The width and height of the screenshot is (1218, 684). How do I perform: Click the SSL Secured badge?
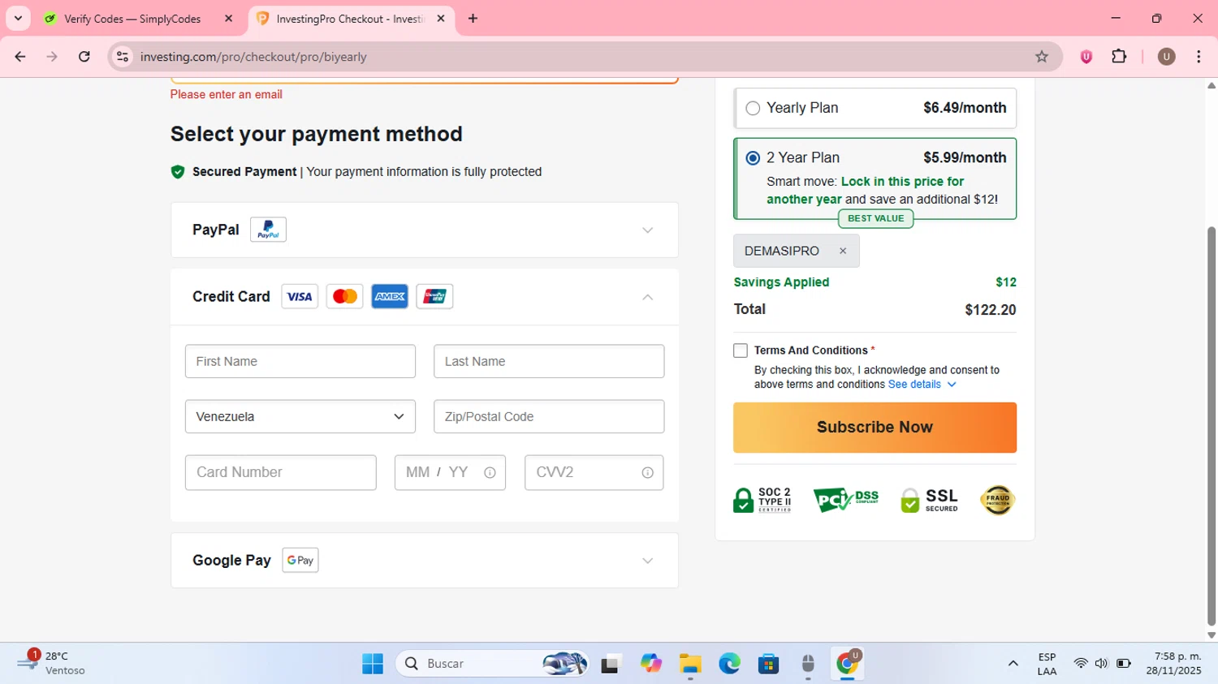(x=930, y=500)
